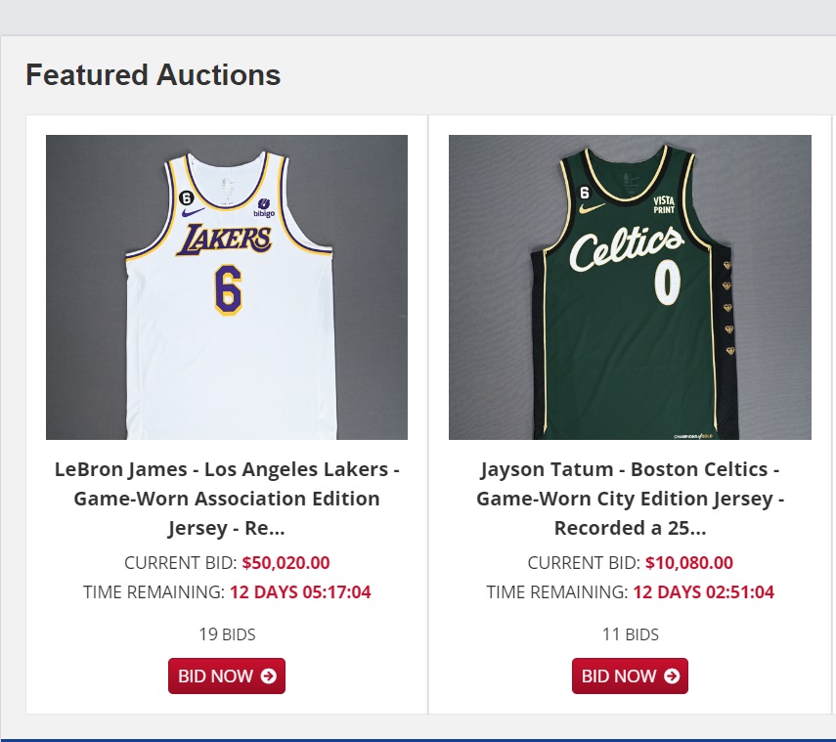This screenshot has width=836, height=742.
Task: Click the arrow icon in LeBron's Bid Now button
Action: 269,677
